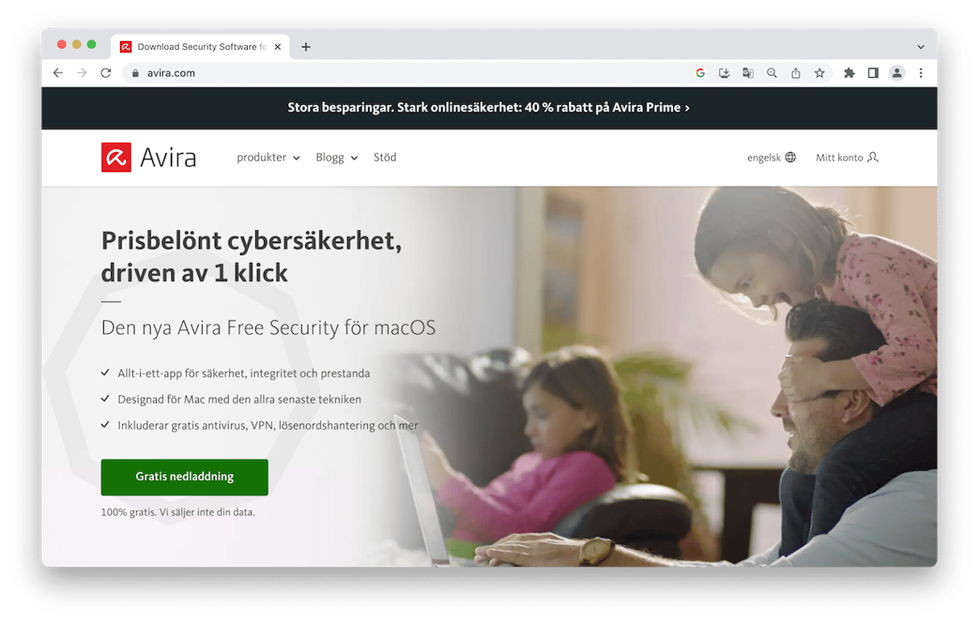
Task: Click the Google Translate icon in address bar
Action: (748, 73)
